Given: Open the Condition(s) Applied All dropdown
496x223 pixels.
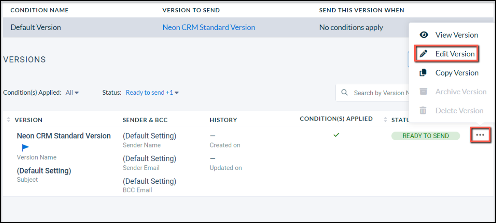Looking at the screenshot, I should (72, 93).
